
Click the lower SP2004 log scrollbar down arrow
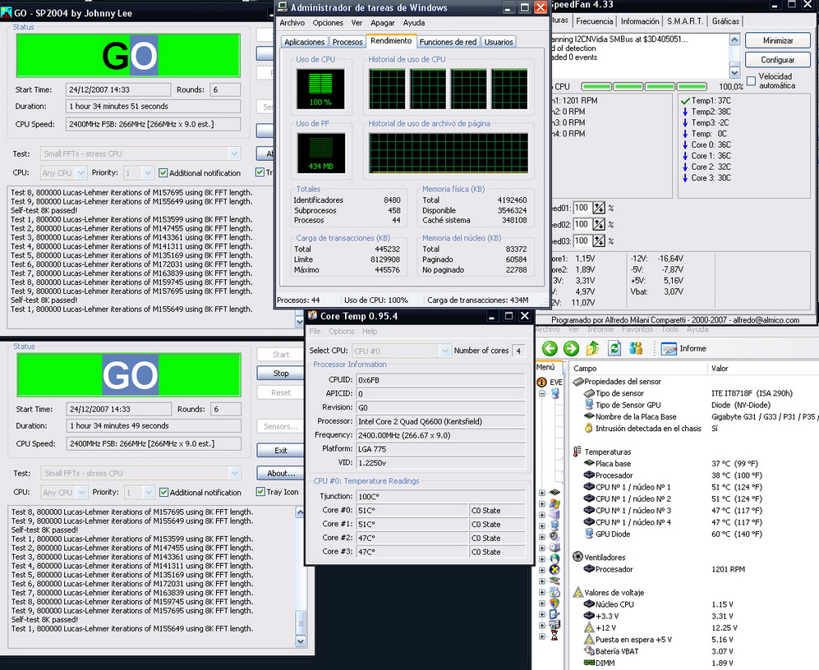point(301,640)
